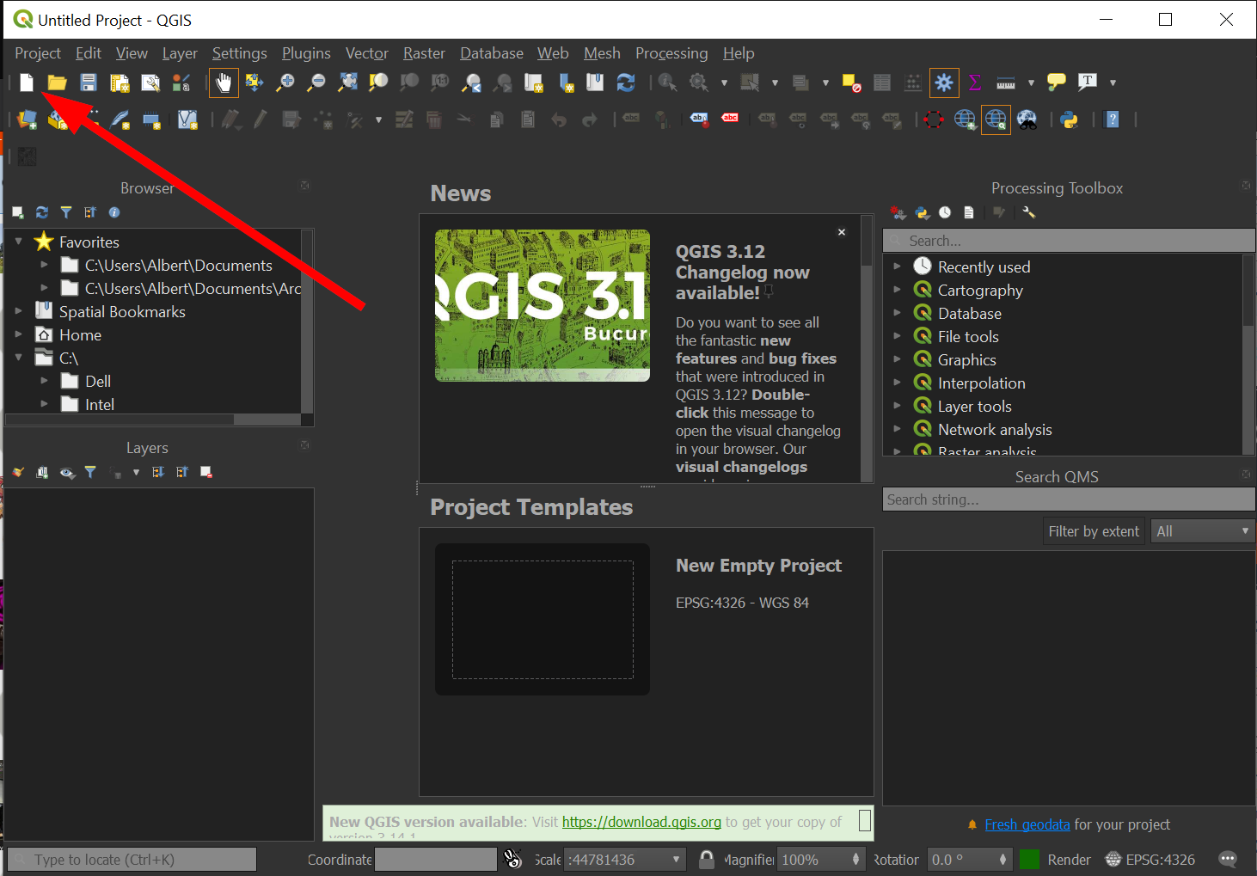Click the EPSG:4326 CRS button
The image size is (1257, 876).
1150,859
